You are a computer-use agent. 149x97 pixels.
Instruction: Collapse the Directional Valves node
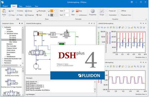(x=5, y=33)
